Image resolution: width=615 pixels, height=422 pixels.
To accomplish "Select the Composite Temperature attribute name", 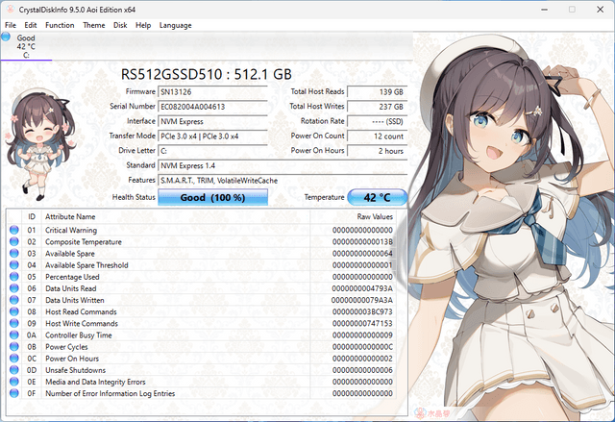I will 84,241.
